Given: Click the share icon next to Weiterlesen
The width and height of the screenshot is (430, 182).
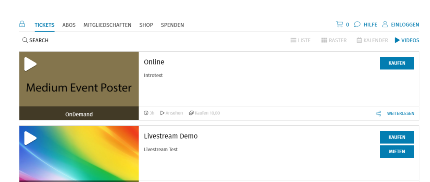Looking at the screenshot, I should coord(378,113).
